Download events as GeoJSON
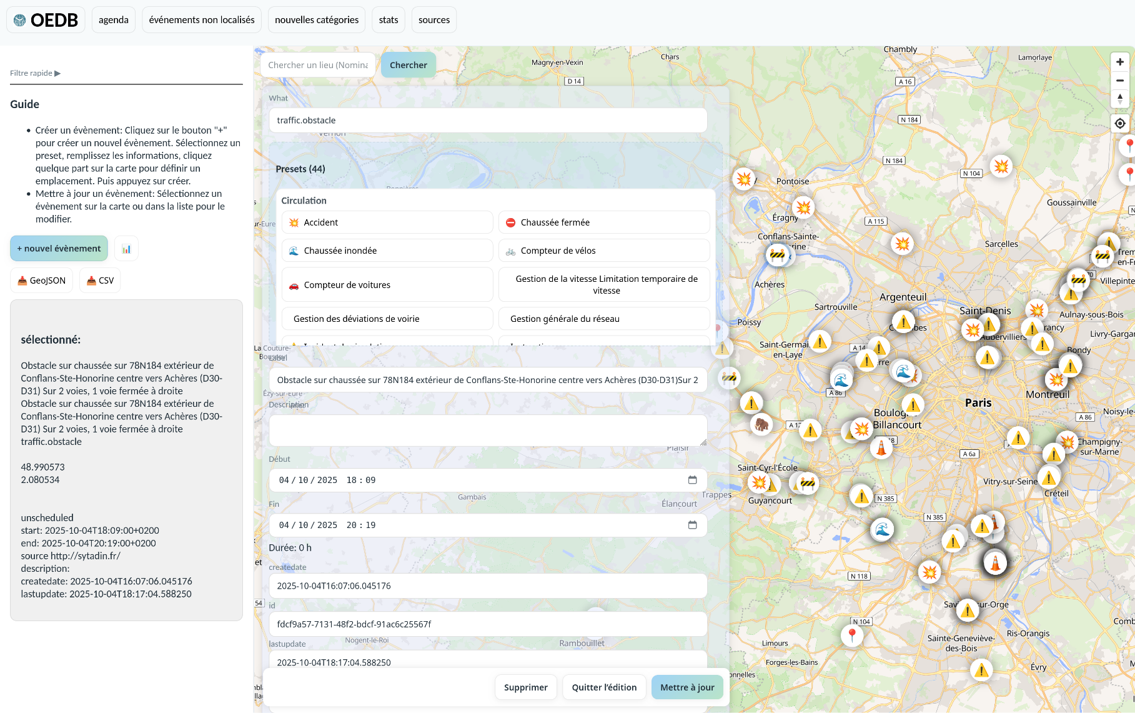This screenshot has height=713, width=1135. (41, 281)
